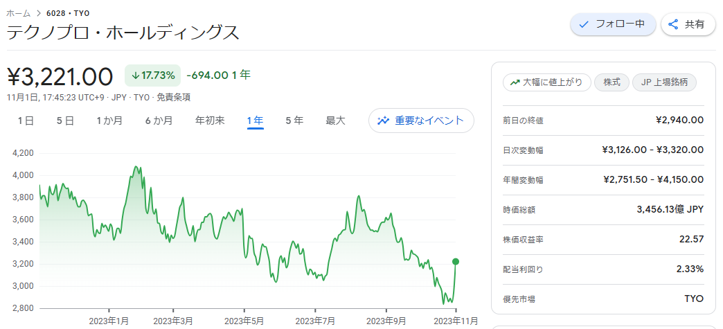Click the ホーム breadcrumb link
The width and height of the screenshot is (723, 329).
tap(19, 13)
